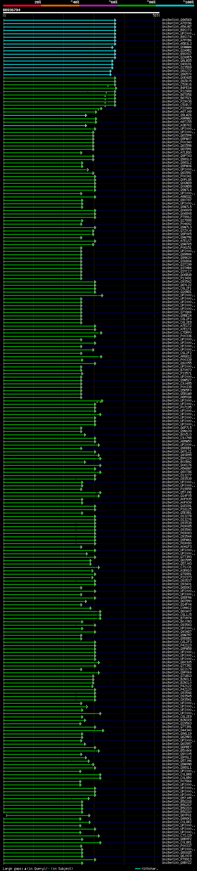Open hit UniRef100_B9SIT4
The height and width of the screenshot is (871, 197).
tap(177, 37)
